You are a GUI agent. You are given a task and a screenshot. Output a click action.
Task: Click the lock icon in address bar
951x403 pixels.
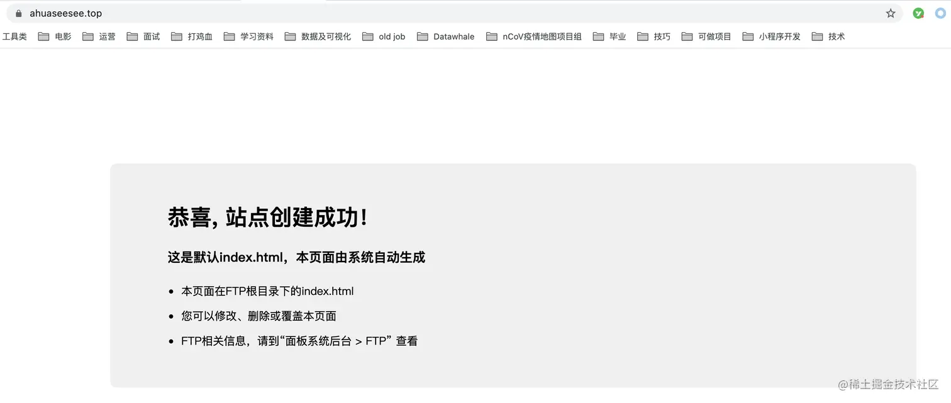[18, 13]
